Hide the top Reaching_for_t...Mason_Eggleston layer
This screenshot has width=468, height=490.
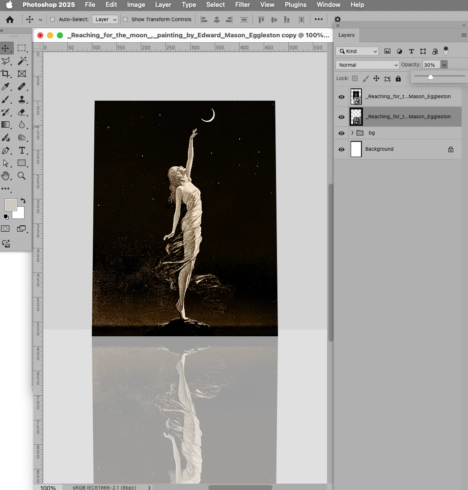pyautogui.click(x=341, y=97)
